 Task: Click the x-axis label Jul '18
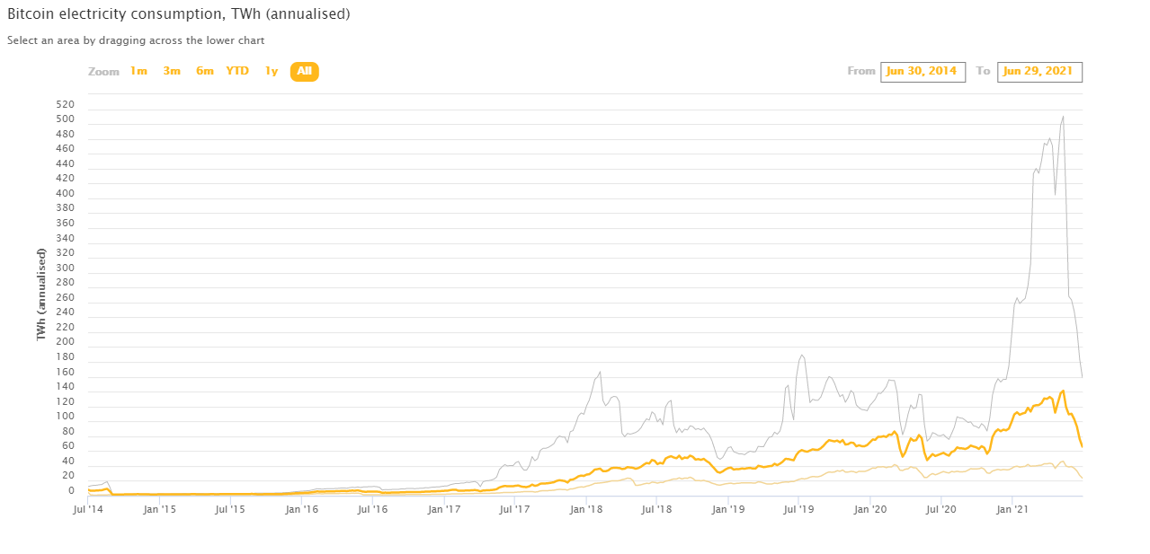[x=656, y=509]
